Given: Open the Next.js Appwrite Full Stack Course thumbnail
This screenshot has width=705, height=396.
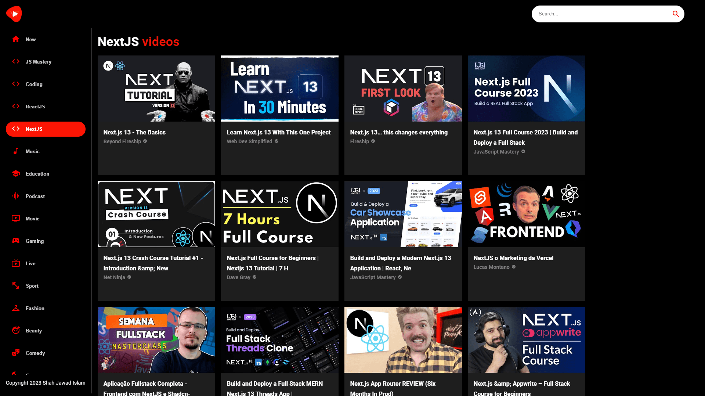Looking at the screenshot, I should (x=527, y=340).
